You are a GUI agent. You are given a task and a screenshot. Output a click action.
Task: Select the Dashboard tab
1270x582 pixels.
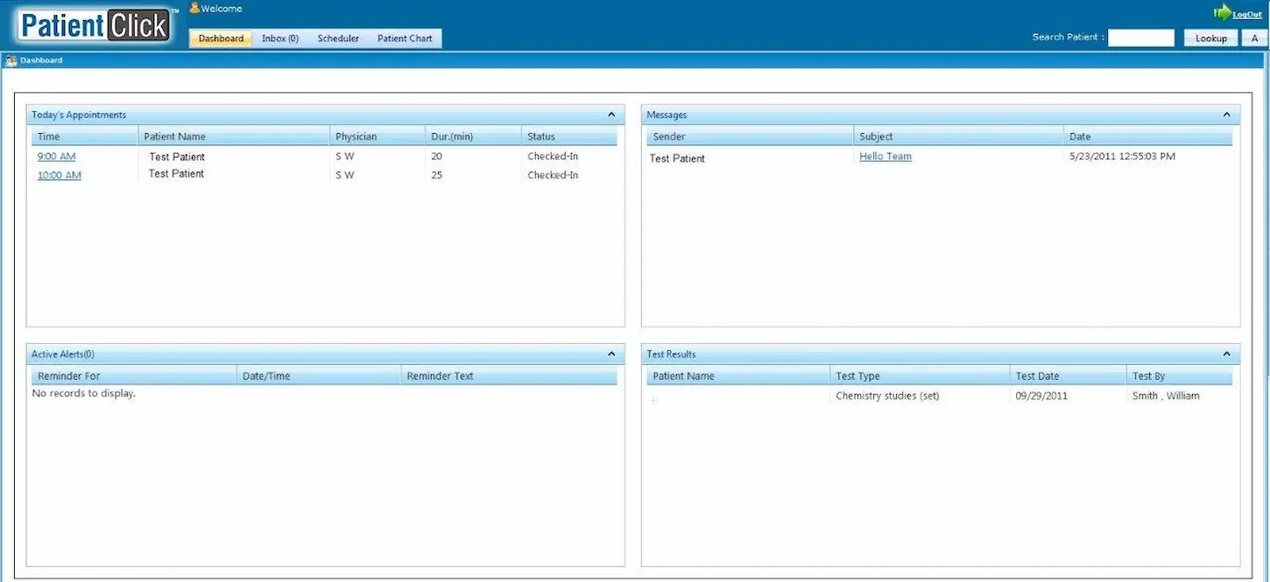(x=220, y=38)
